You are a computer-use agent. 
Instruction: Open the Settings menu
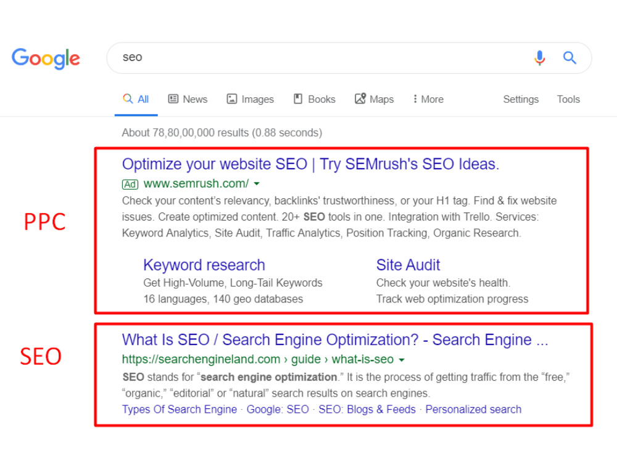tap(521, 99)
